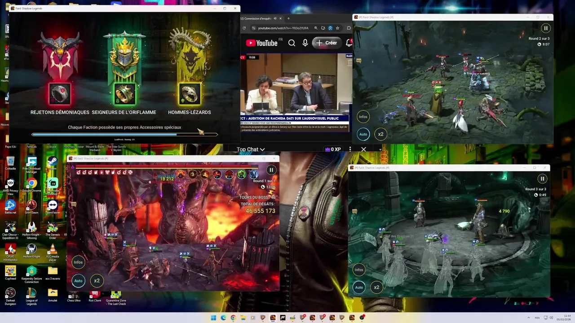
Task: Click the Seigneurs de l'Oriflamme ring accessory icon
Action: click(124, 94)
